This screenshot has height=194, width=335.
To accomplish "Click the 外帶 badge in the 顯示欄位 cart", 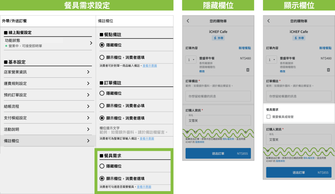I will [x=299, y=38].
